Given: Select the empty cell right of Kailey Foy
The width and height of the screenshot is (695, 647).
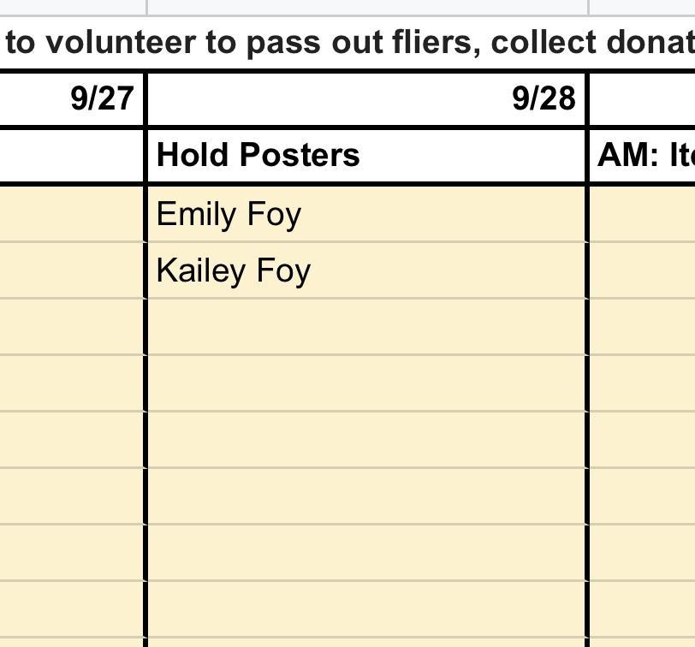Looking at the screenshot, I should click(644, 270).
